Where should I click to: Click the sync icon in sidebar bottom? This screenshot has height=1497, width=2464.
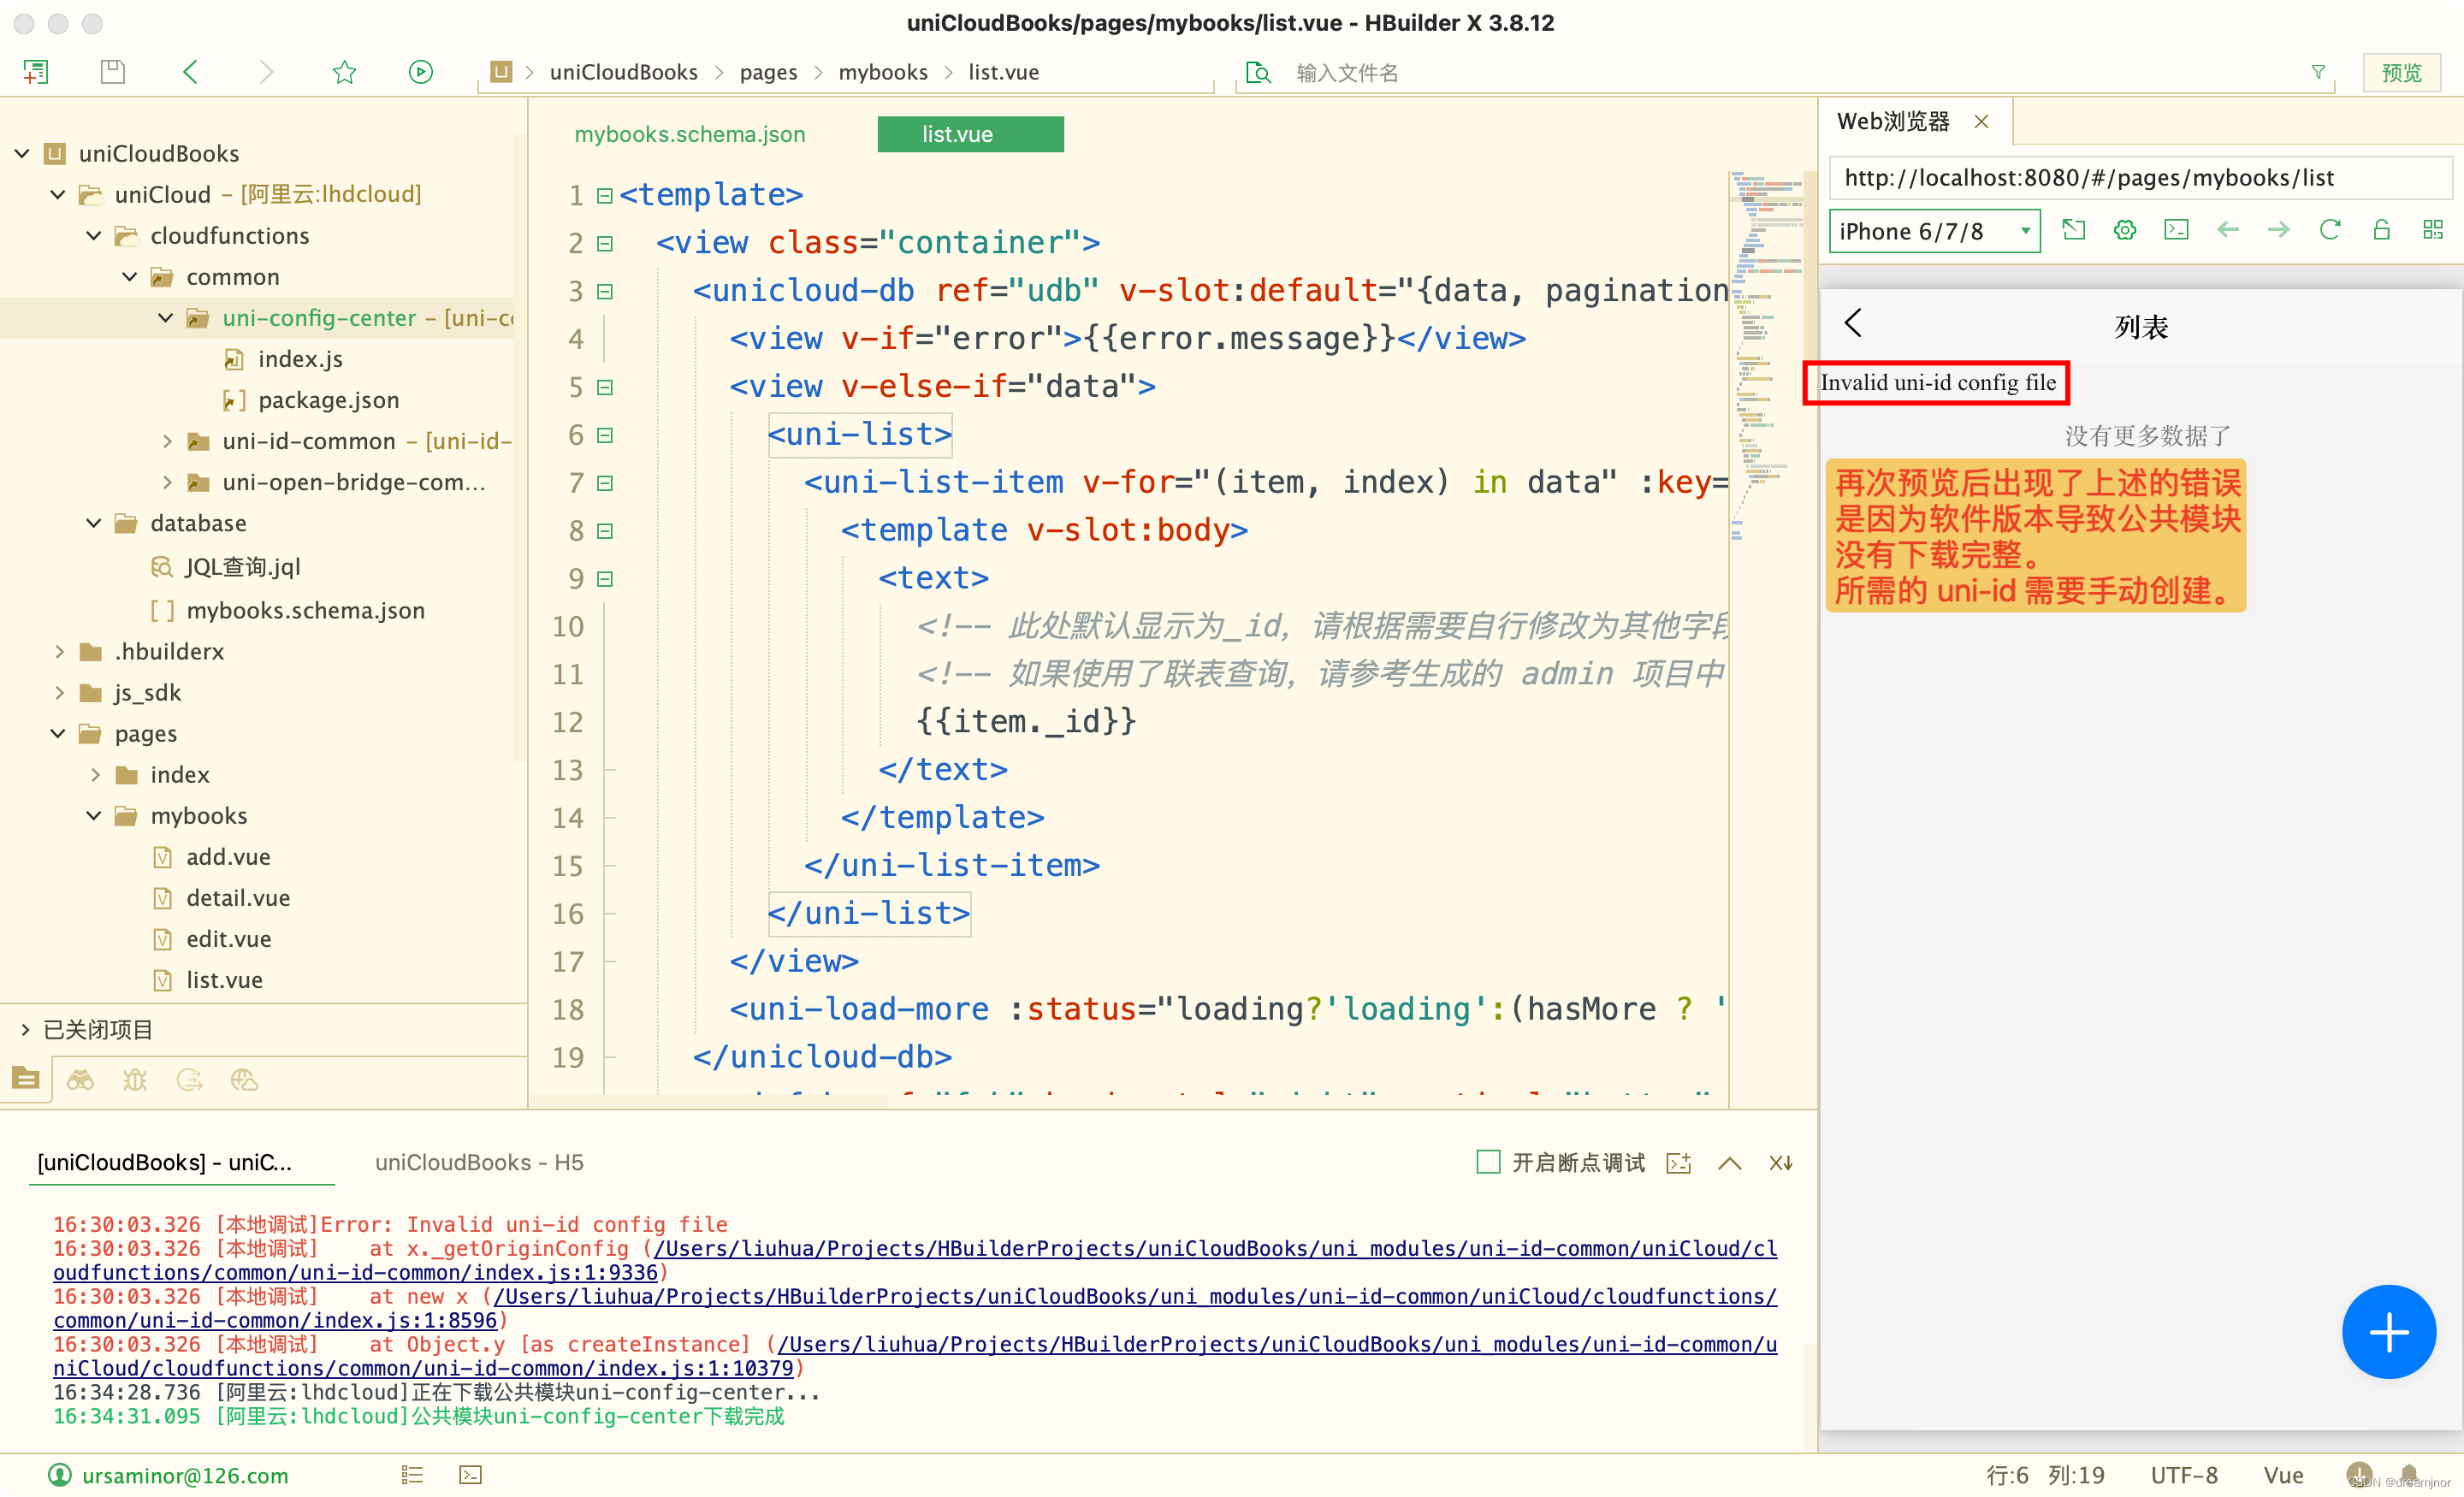pyautogui.click(x=189, y=1079)
